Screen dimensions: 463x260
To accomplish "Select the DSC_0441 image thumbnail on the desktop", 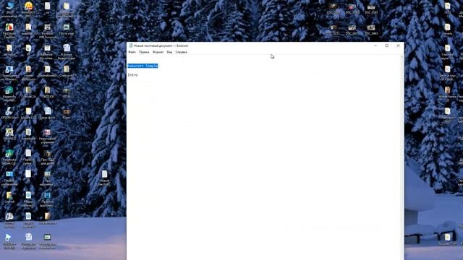I will 371,30.
